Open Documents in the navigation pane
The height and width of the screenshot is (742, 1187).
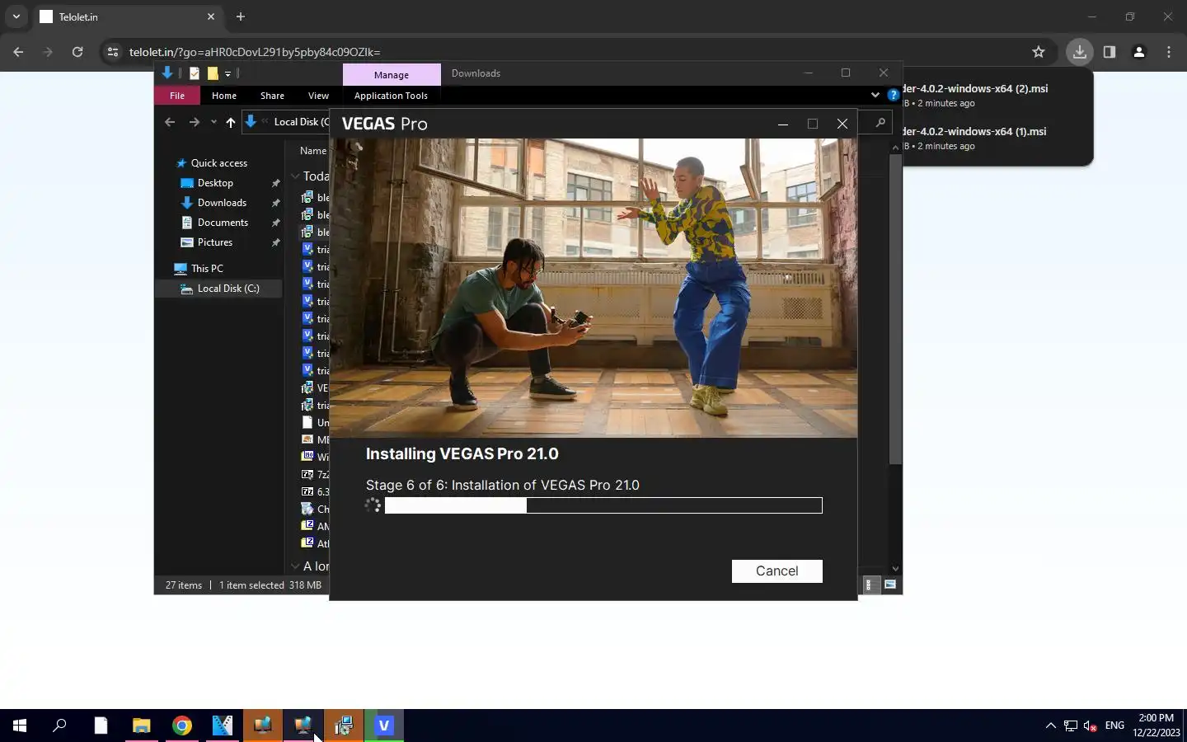223,223
